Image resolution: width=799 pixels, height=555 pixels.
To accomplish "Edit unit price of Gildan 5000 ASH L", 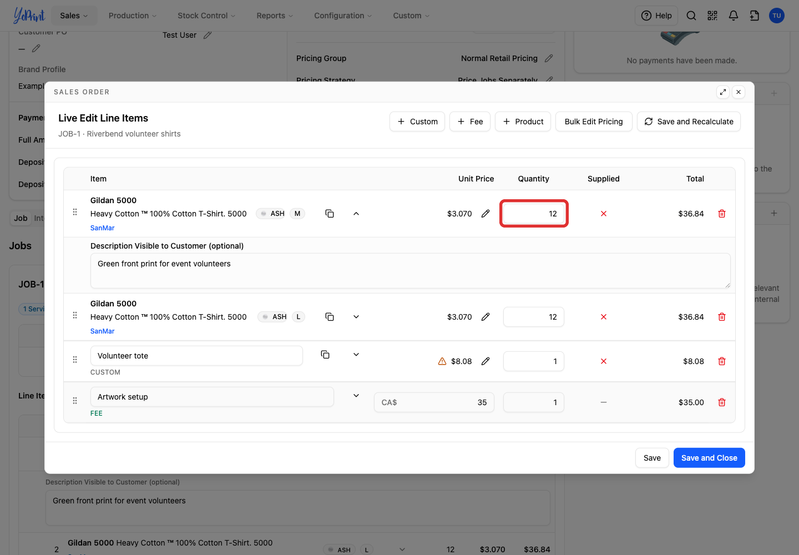I will pyautogui.click(x=486, y=317).
